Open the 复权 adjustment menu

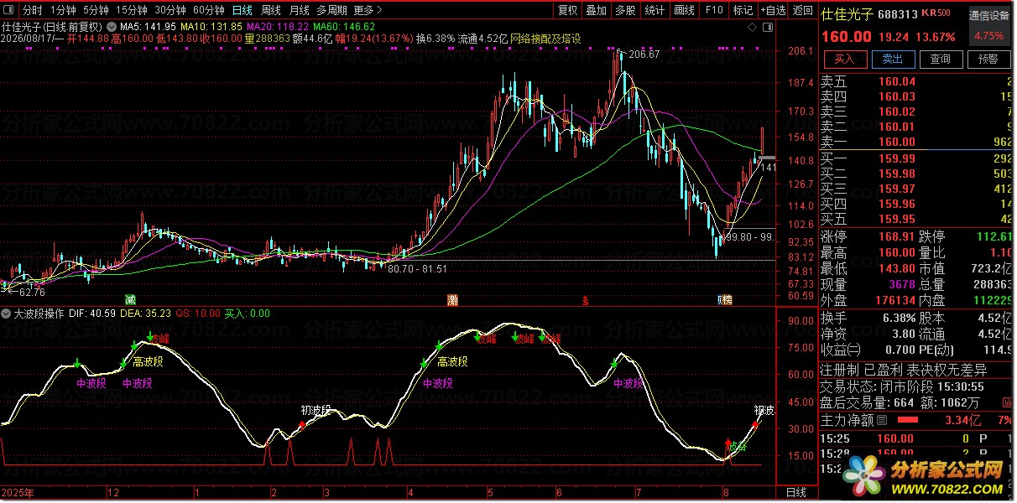tap(568, 11)
